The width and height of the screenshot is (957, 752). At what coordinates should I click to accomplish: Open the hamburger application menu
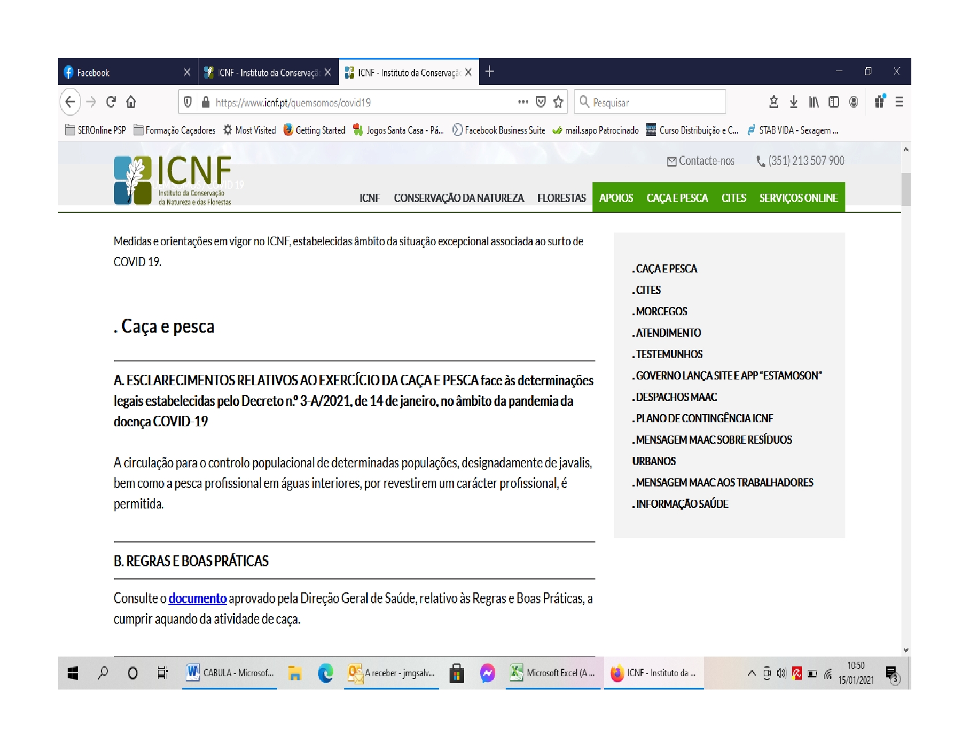899,102
